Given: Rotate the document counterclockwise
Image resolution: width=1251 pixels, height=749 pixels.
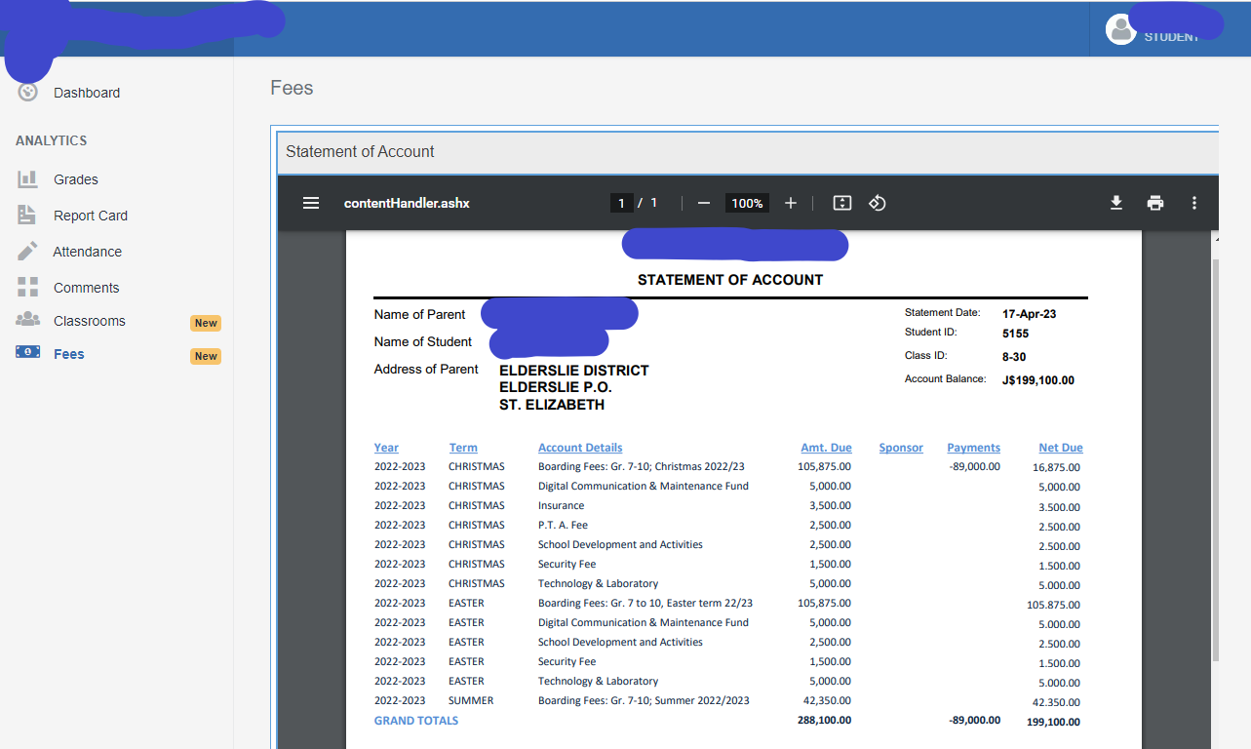Looking at the screenshot, I should tap(877, 203).
